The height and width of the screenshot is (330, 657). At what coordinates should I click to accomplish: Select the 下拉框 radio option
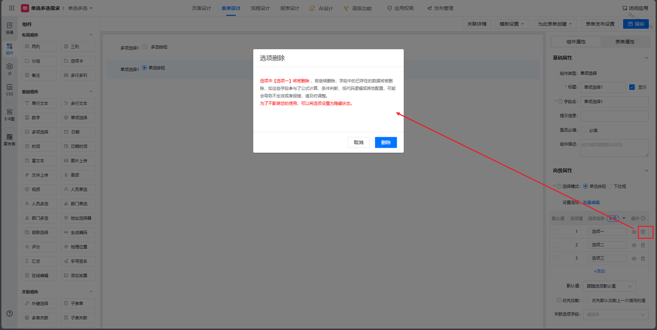[610, 186]
